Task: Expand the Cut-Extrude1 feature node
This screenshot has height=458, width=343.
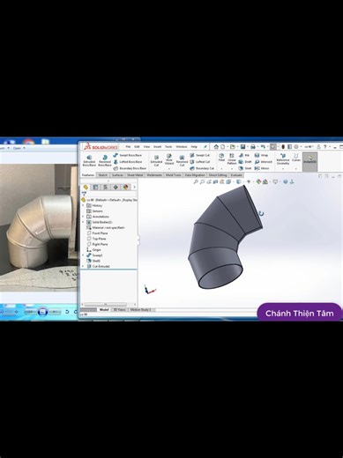Action: (x=83, y=266)
